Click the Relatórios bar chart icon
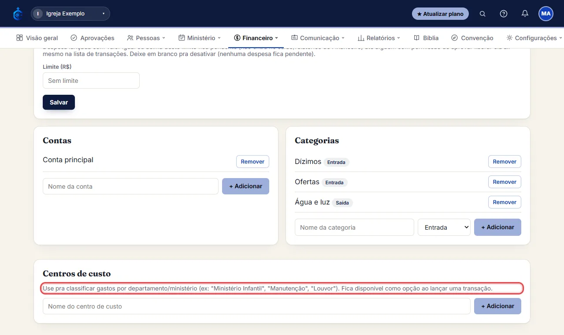Viewport: 564px width, 335px height. click(361, 38)
